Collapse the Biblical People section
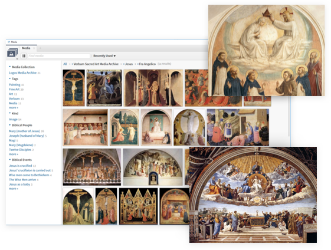Image resolution: width=331 pixels, height=250 pixels. click(x=9, y=125)
